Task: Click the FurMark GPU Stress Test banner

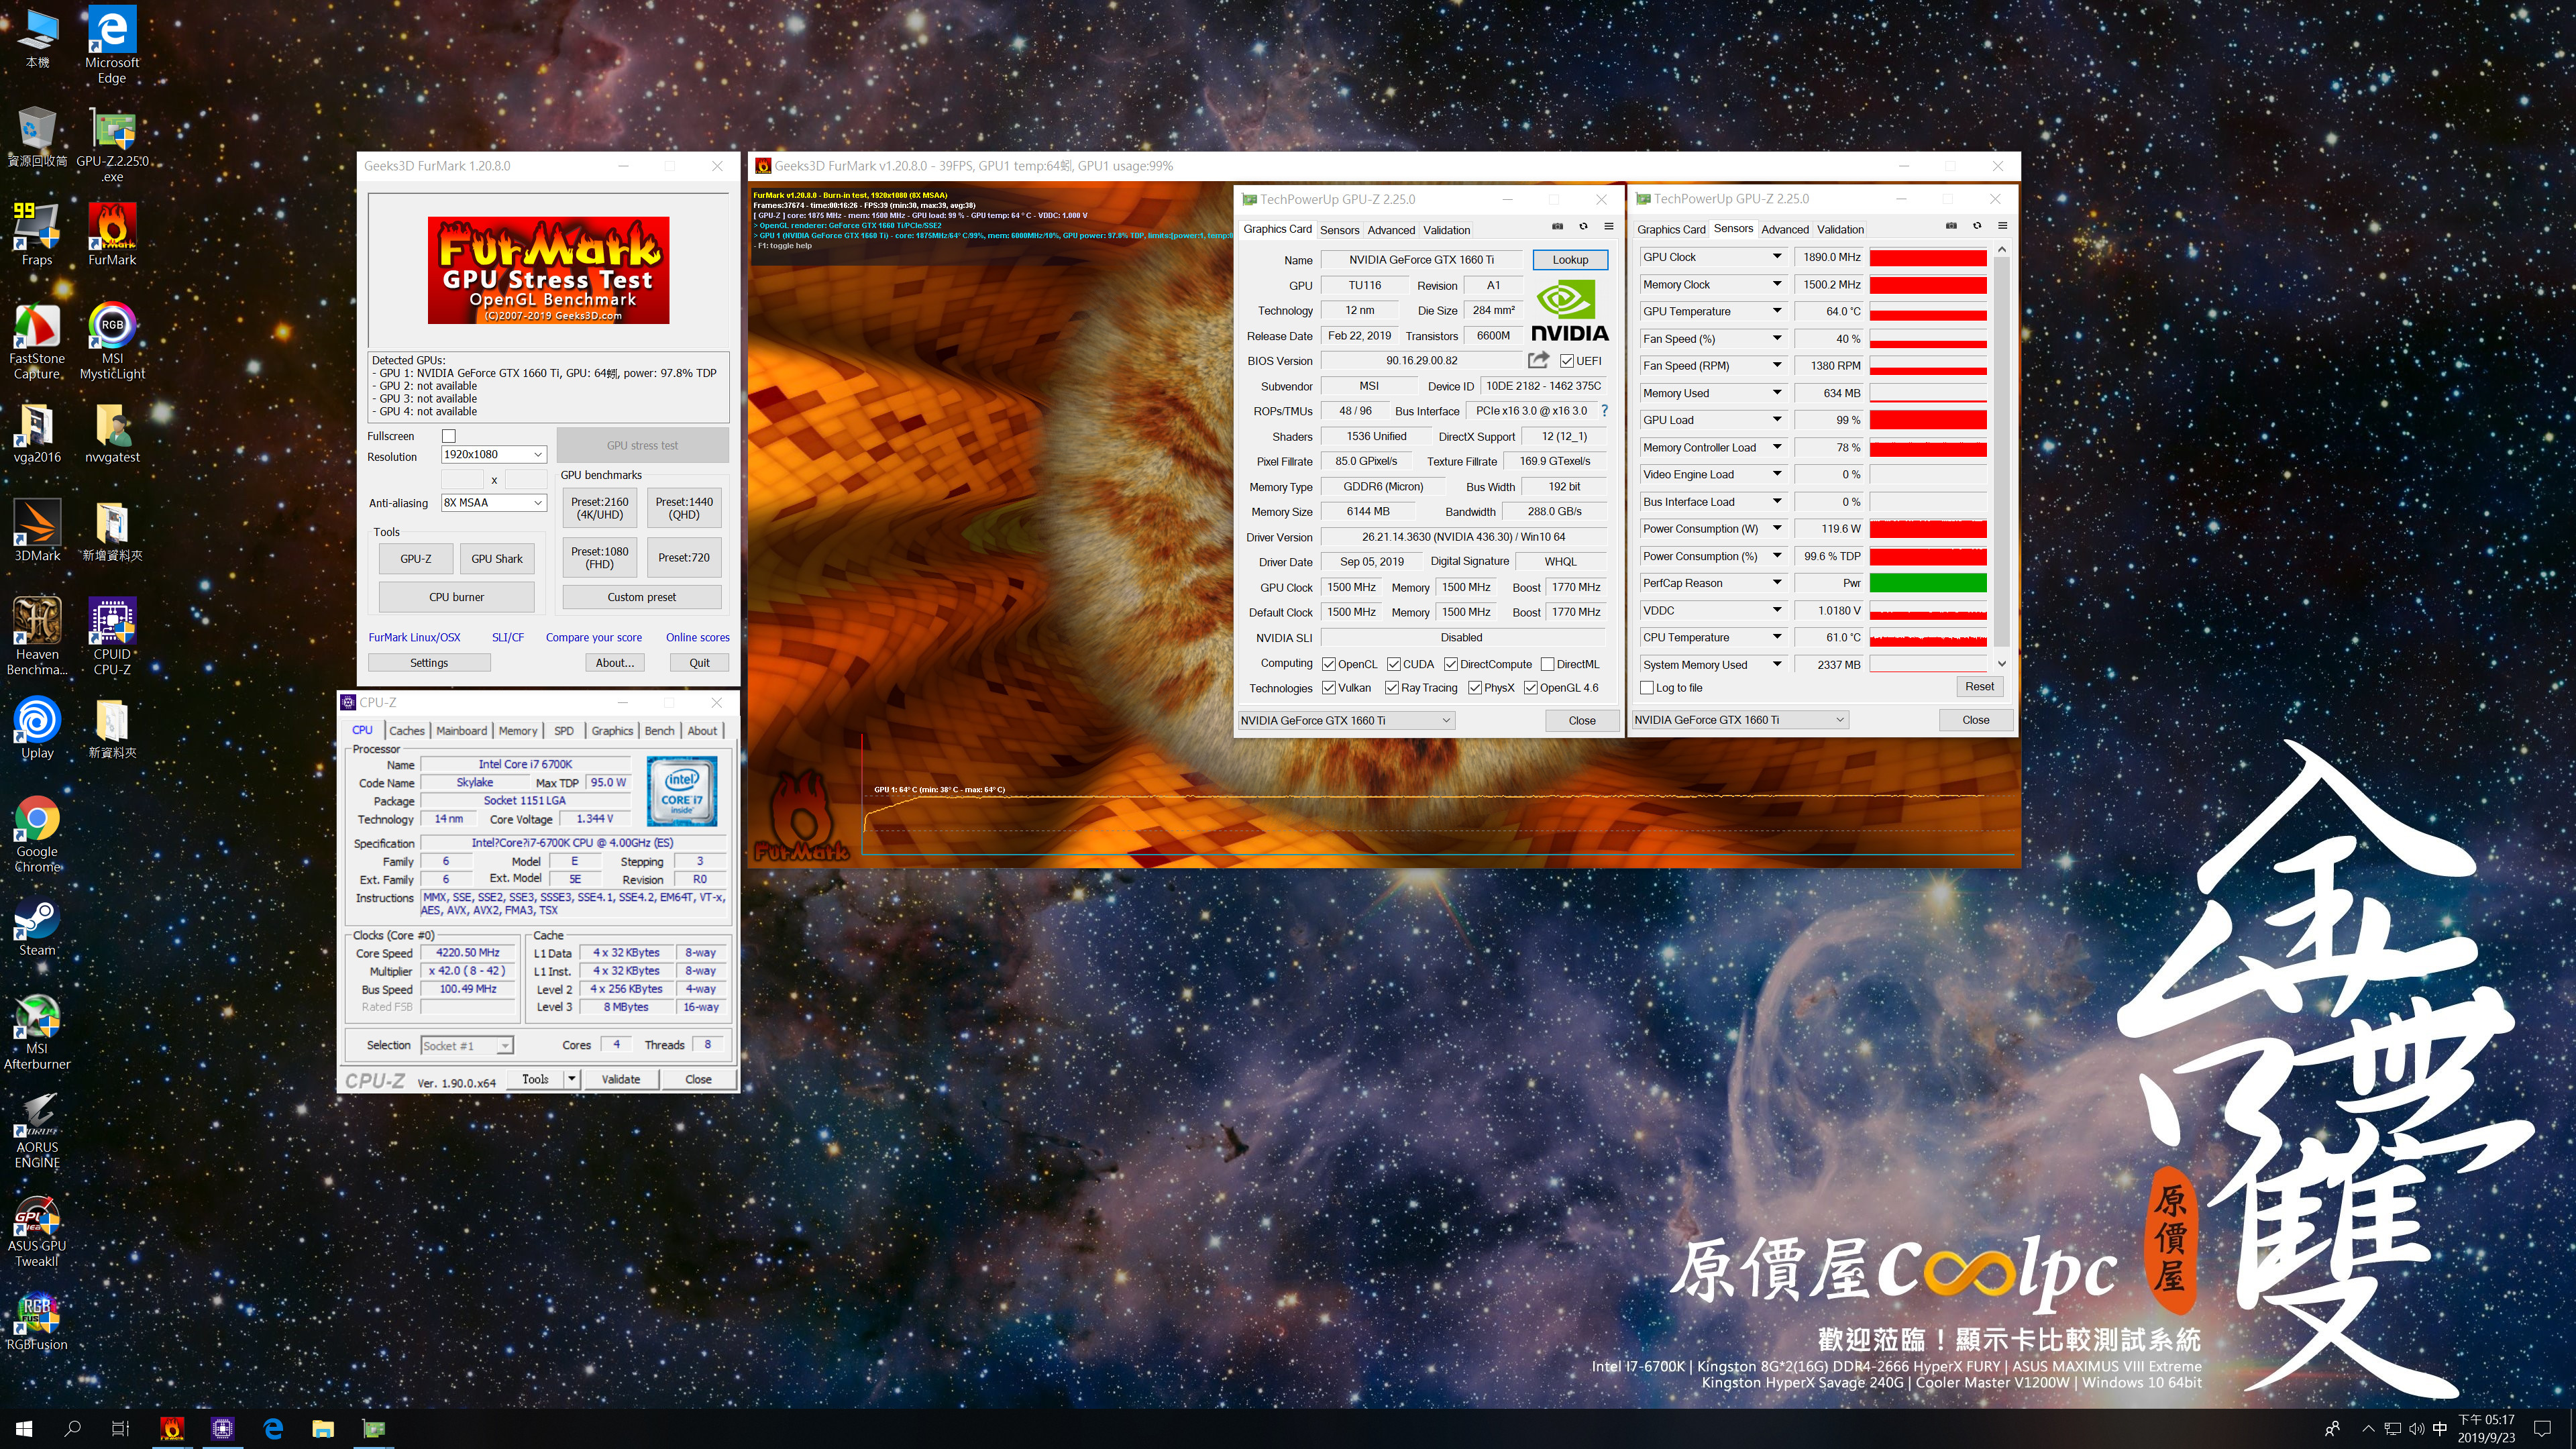Action: pyautogui.click(x=548, y=270)
